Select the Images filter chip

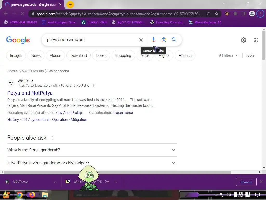(x=16, y=55)
